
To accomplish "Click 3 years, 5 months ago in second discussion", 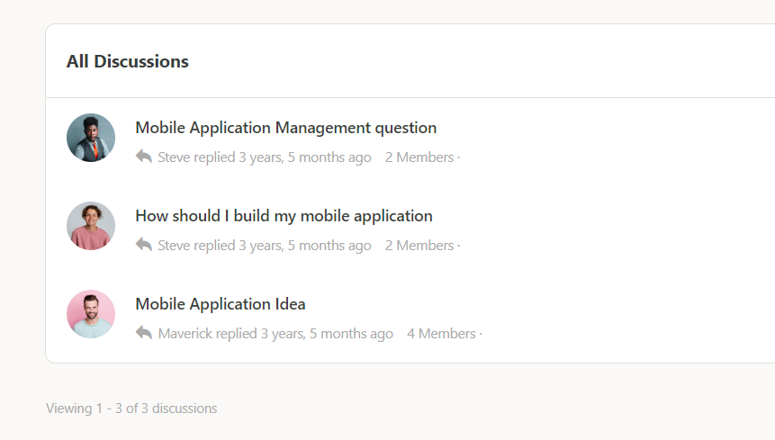I will 305,246.
